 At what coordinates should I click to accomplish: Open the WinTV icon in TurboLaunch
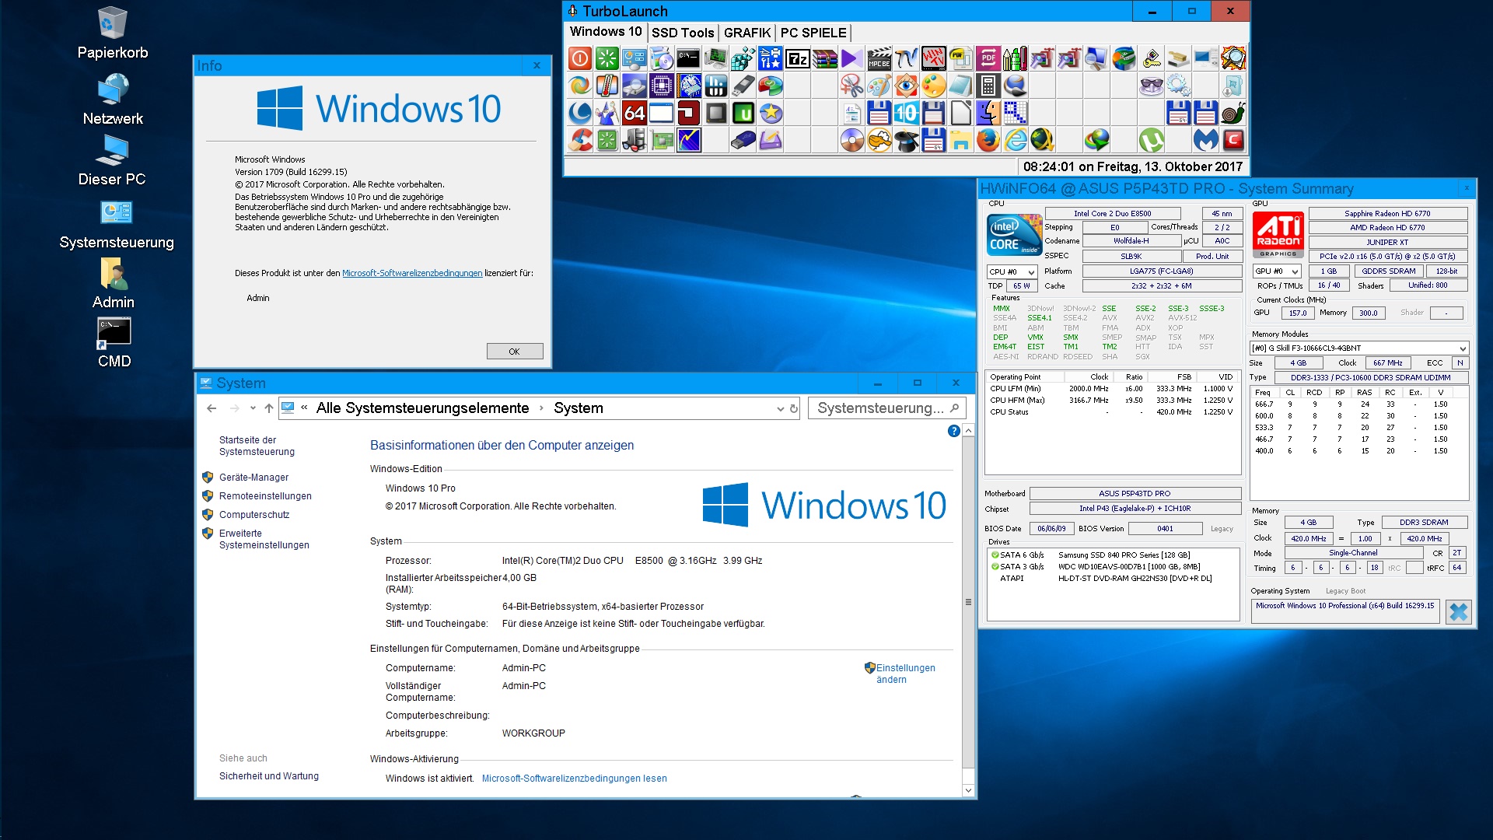tap(934, 58)
